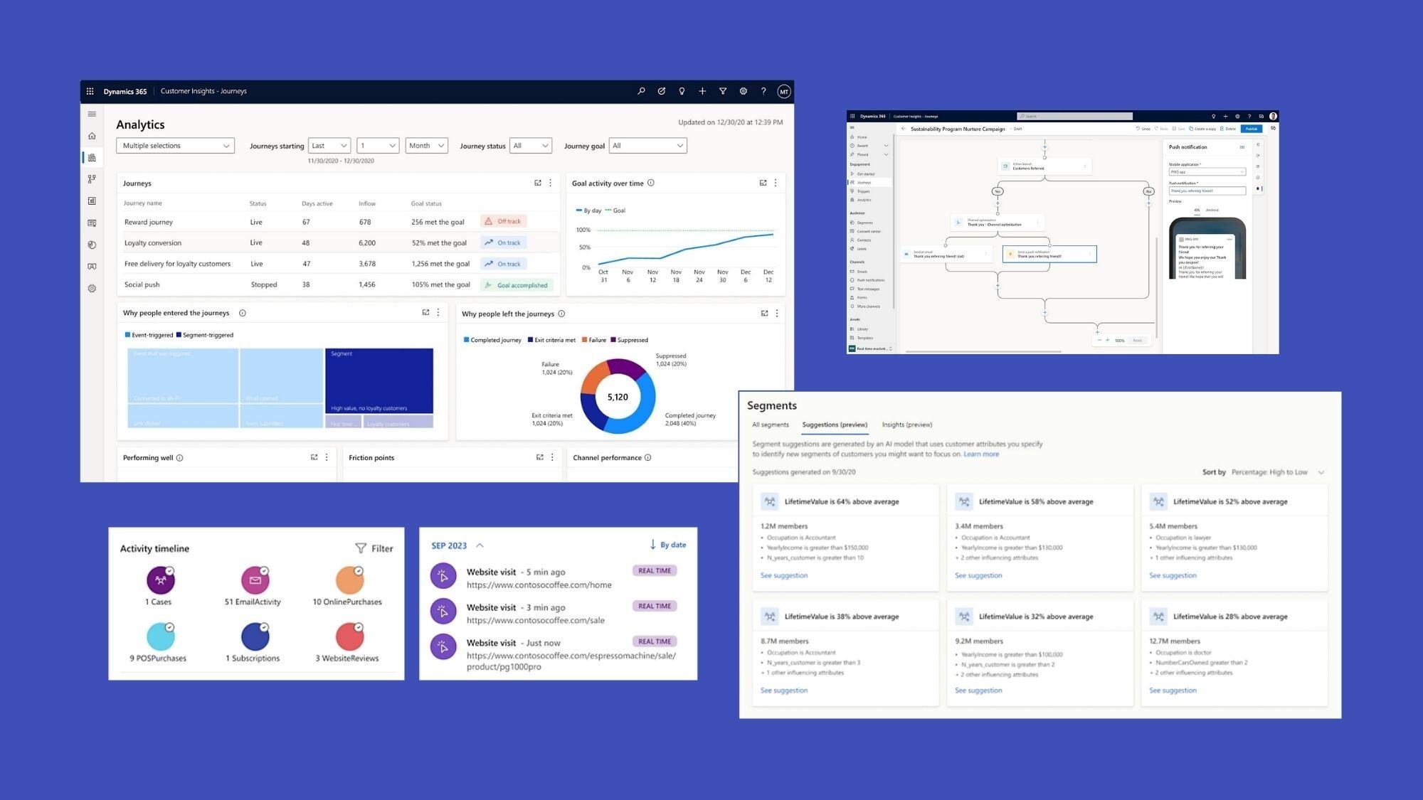1423x800 pixels.
Task: Open the Journey status dropdown
Action: pos(531,146)
